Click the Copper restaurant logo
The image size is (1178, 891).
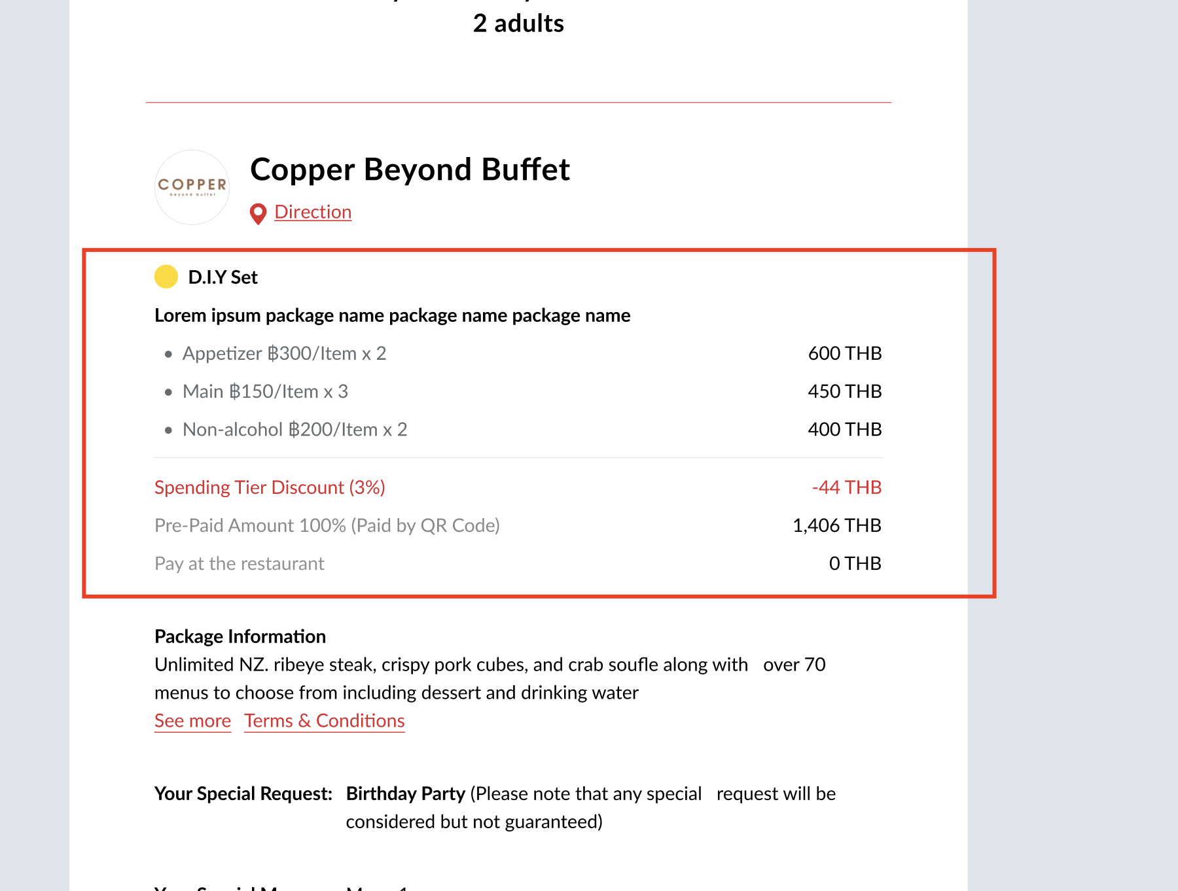[192, 187]
